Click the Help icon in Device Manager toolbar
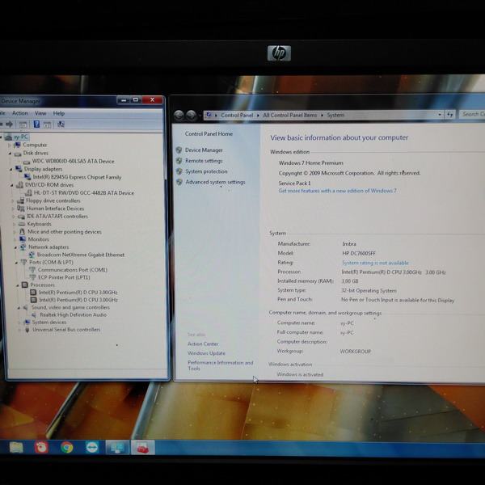 [x=36, y=124]
